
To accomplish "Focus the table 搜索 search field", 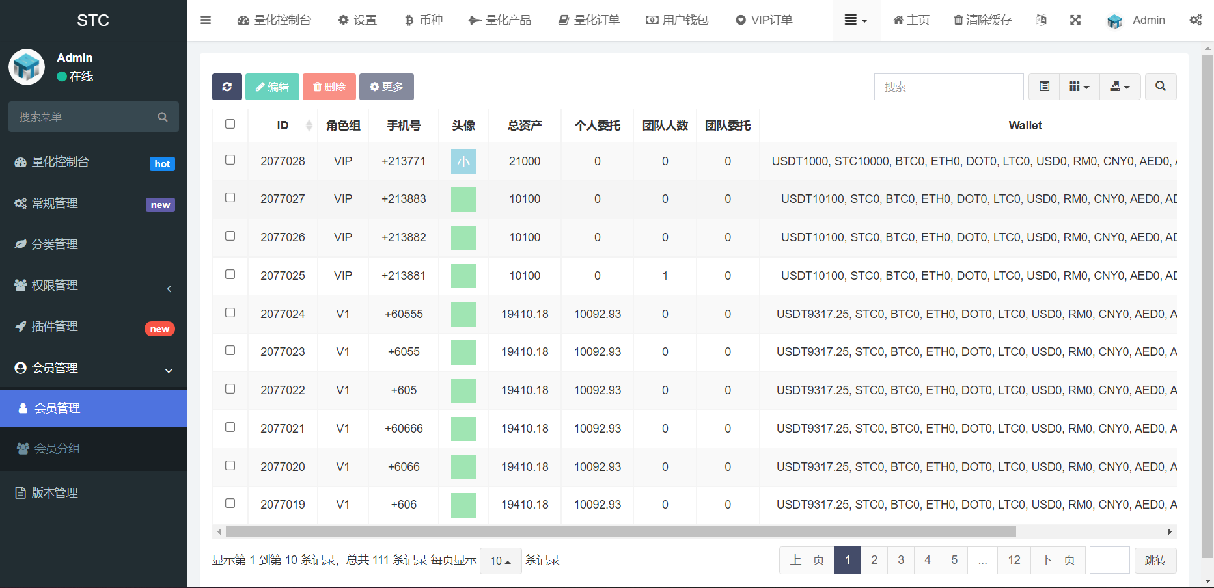I will coord(948,87).
